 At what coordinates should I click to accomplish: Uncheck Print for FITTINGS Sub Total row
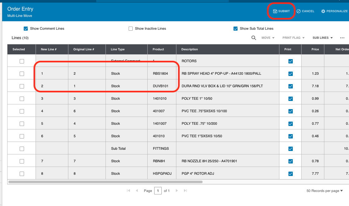290,149
